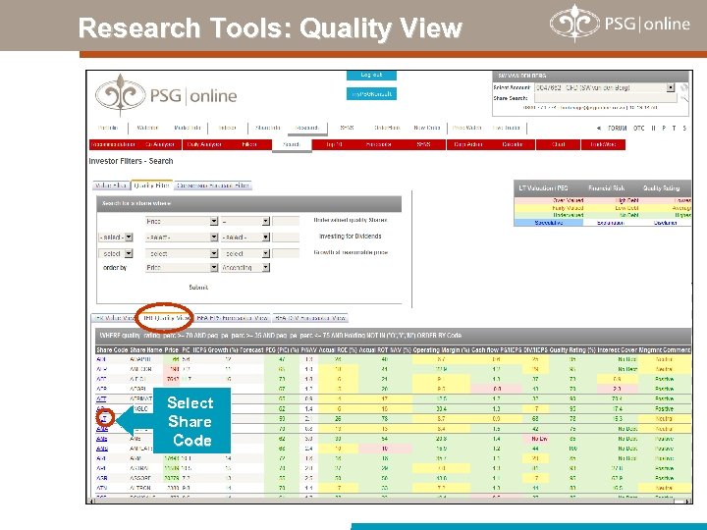707x530 pixels.
Task: Switch to the PE Value View tab
Action: click(x=115, y=318)
